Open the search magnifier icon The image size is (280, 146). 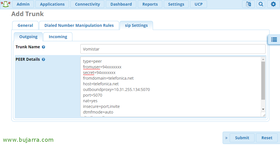tap(261, 4)
